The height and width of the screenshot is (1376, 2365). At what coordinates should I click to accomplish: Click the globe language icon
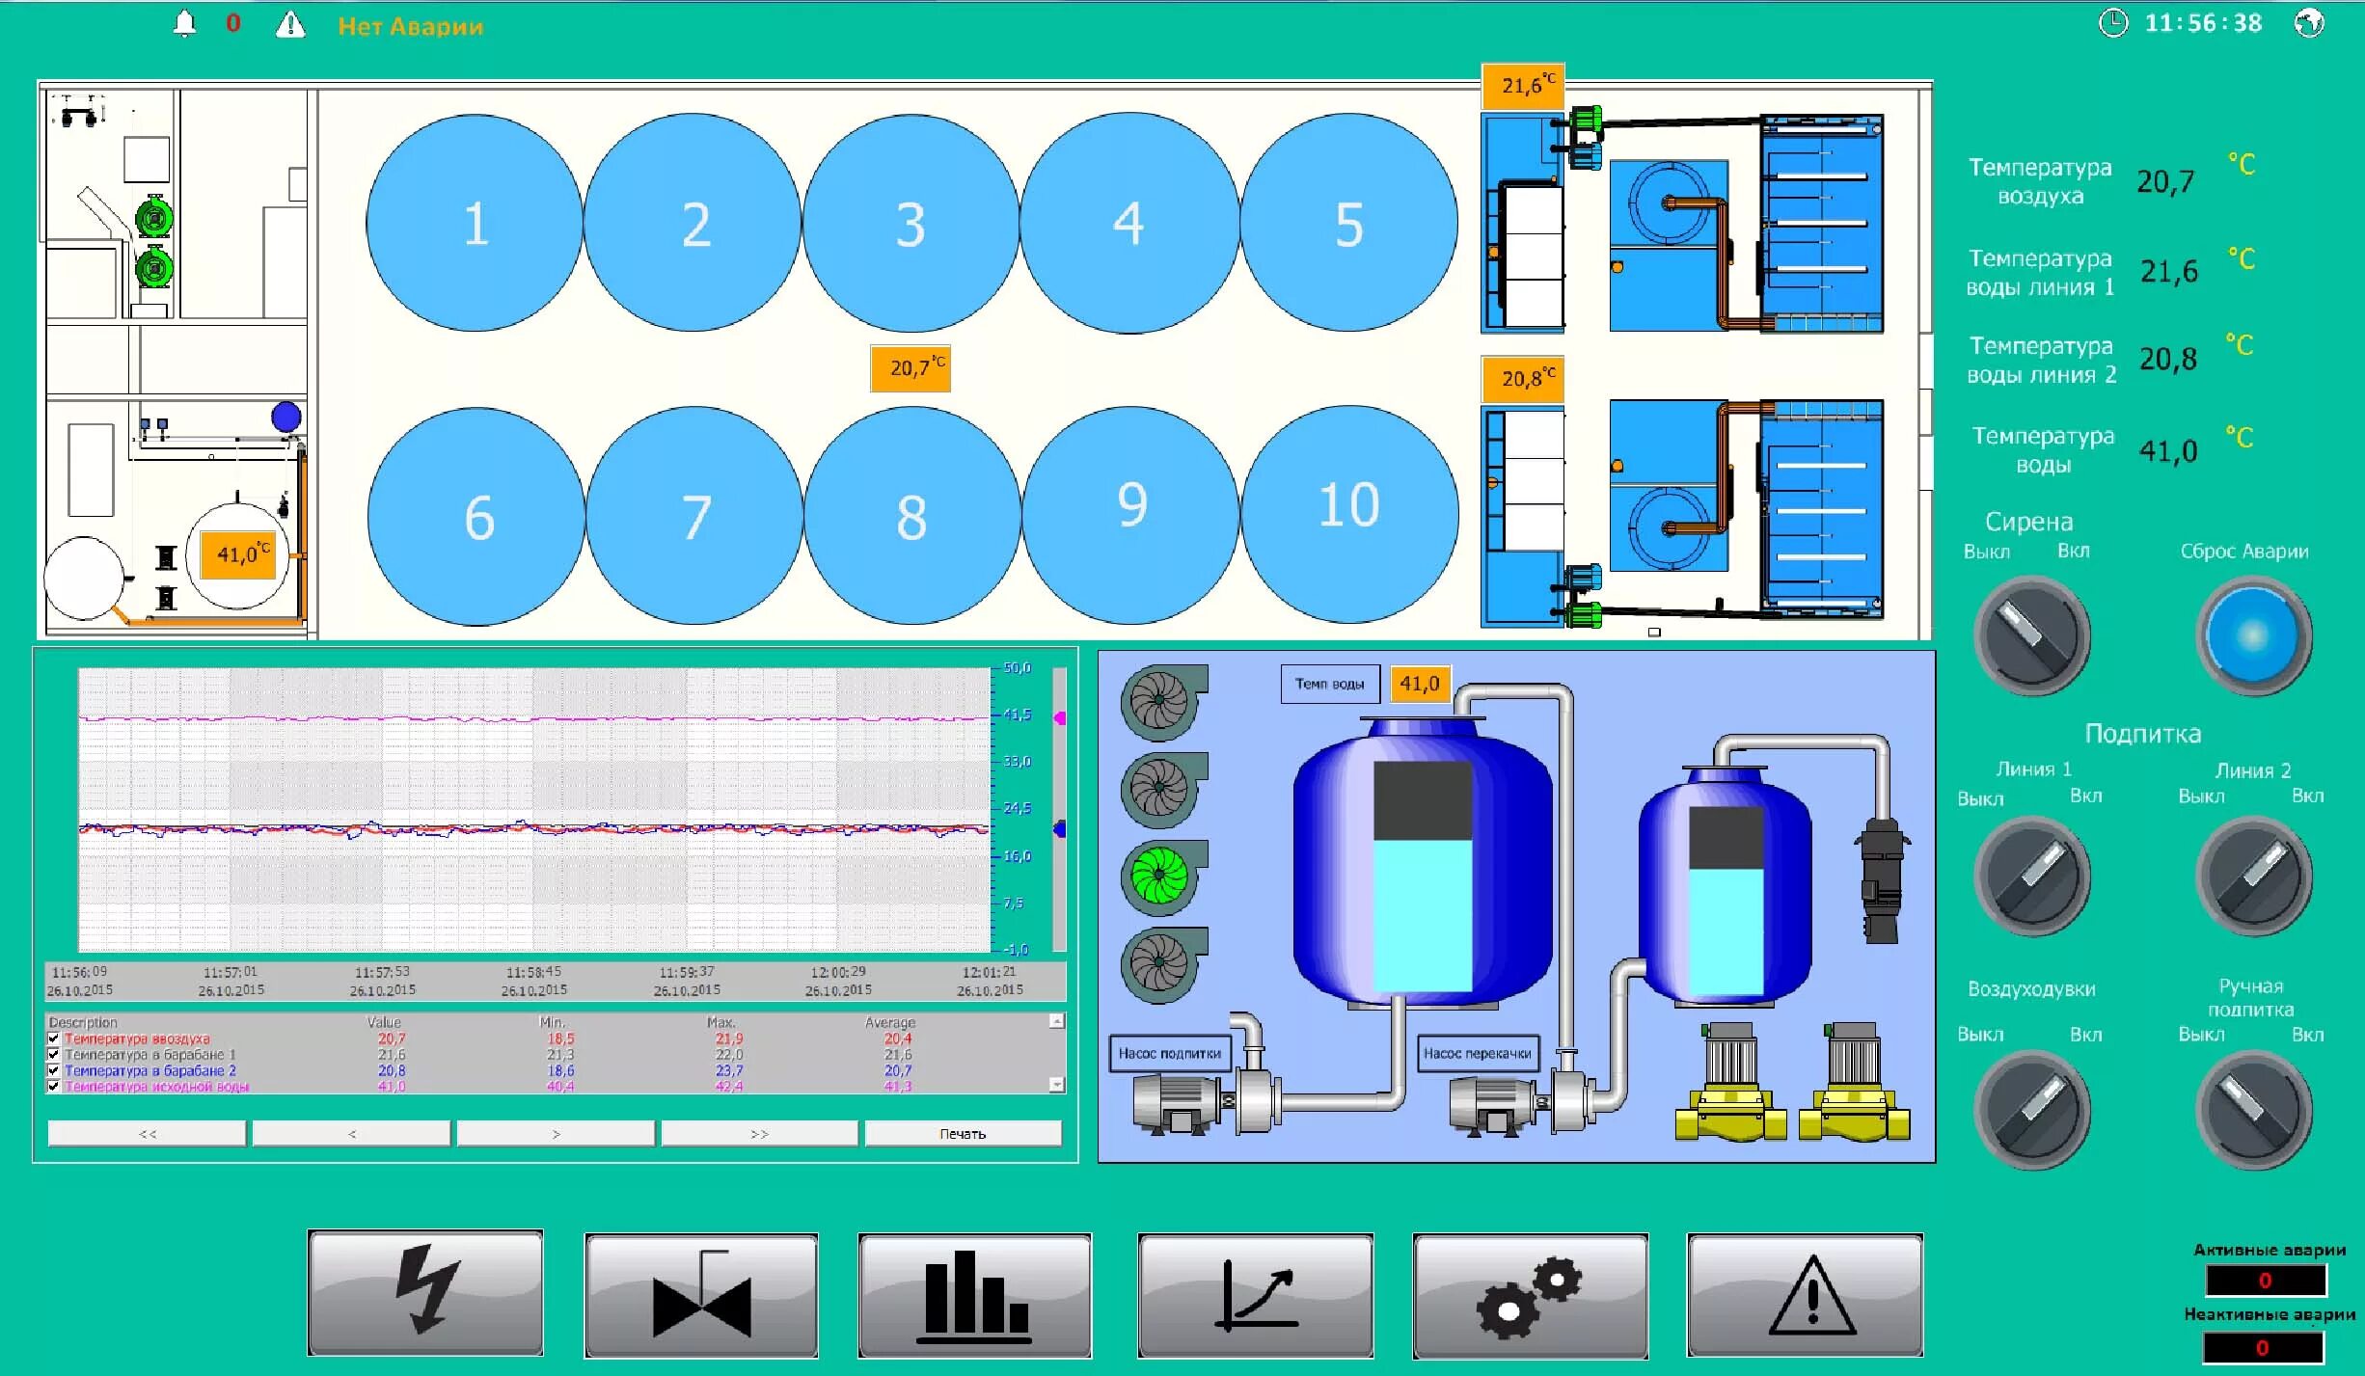pyautogui.click(x=2309, y=23)
